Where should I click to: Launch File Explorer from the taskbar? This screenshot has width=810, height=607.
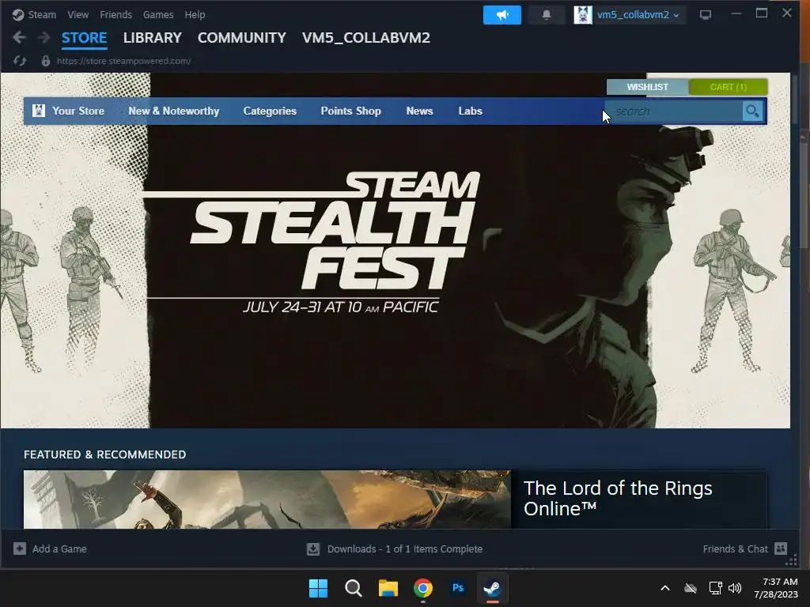click(388, 588)
